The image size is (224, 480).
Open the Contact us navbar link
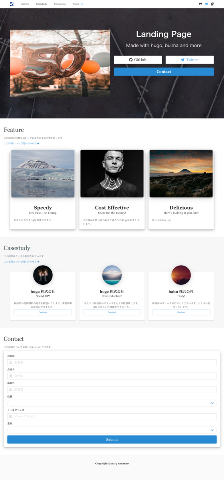[x=60, y=4]
